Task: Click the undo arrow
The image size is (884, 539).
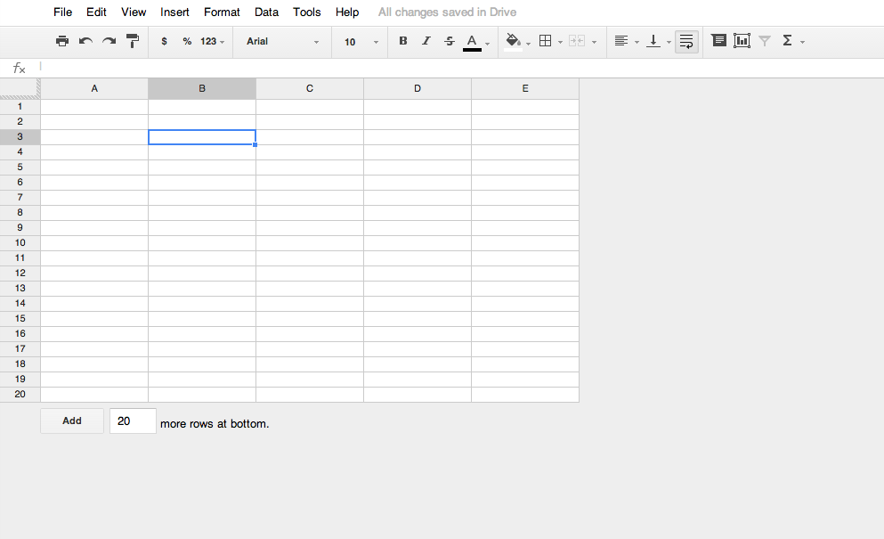Action: click(84, 41)
